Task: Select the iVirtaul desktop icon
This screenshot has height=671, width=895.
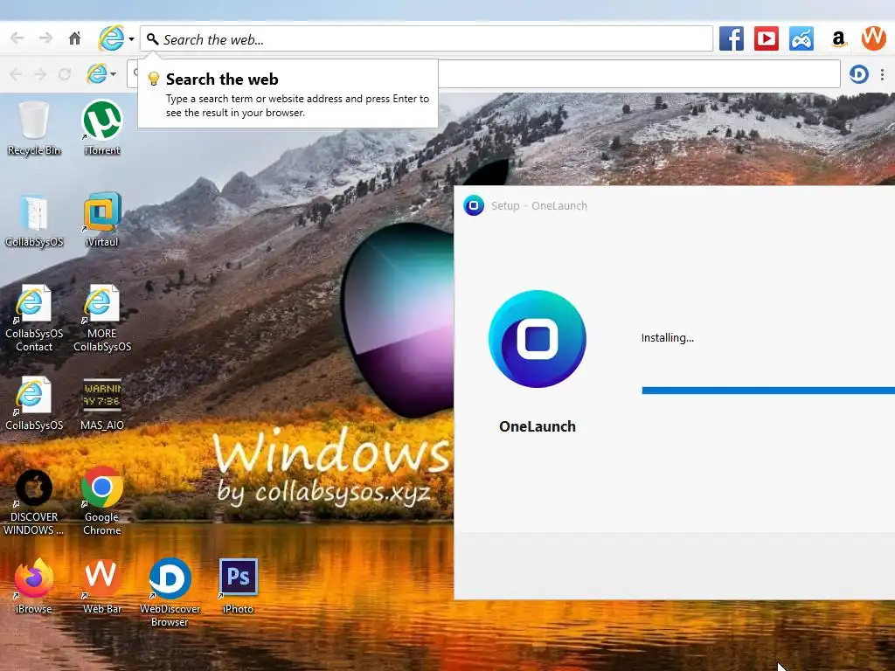Action: pyautogui.click(x=102, y=219)
